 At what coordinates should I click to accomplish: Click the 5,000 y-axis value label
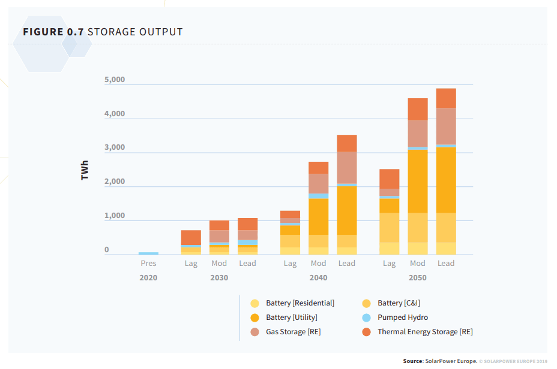(115, 80)
